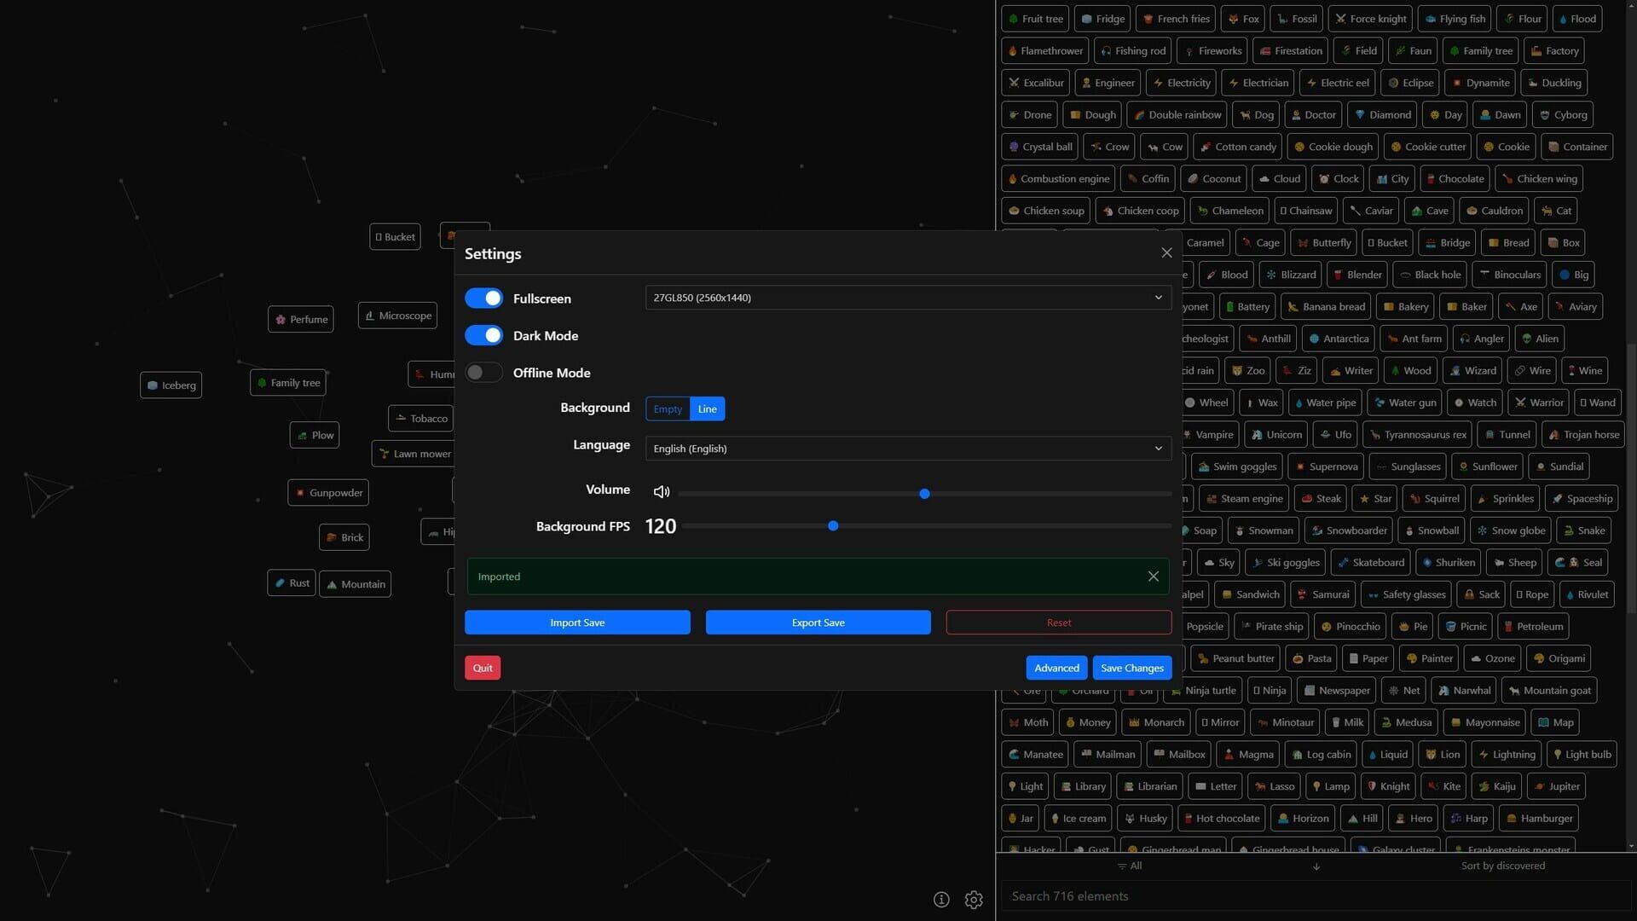Open the Language selection dropdown
This screenshot has height=921, width=1637.
point(907,448)
